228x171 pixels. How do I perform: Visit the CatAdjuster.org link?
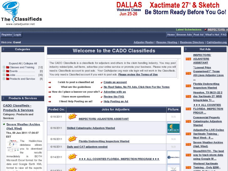216,42
